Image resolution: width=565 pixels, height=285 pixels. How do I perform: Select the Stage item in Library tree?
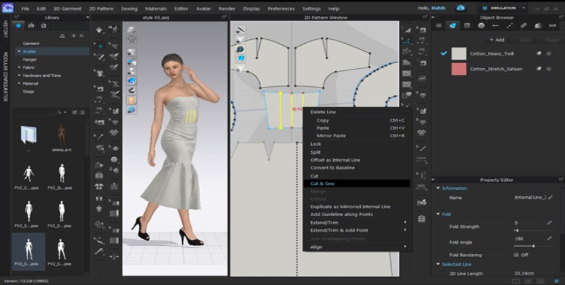[28, 91]
